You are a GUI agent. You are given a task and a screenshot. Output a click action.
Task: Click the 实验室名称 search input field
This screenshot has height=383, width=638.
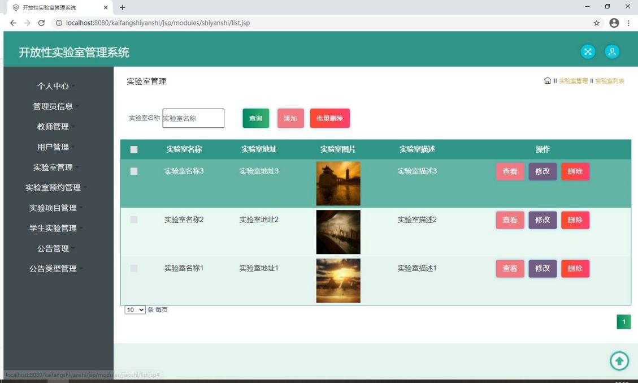(193, 118)
